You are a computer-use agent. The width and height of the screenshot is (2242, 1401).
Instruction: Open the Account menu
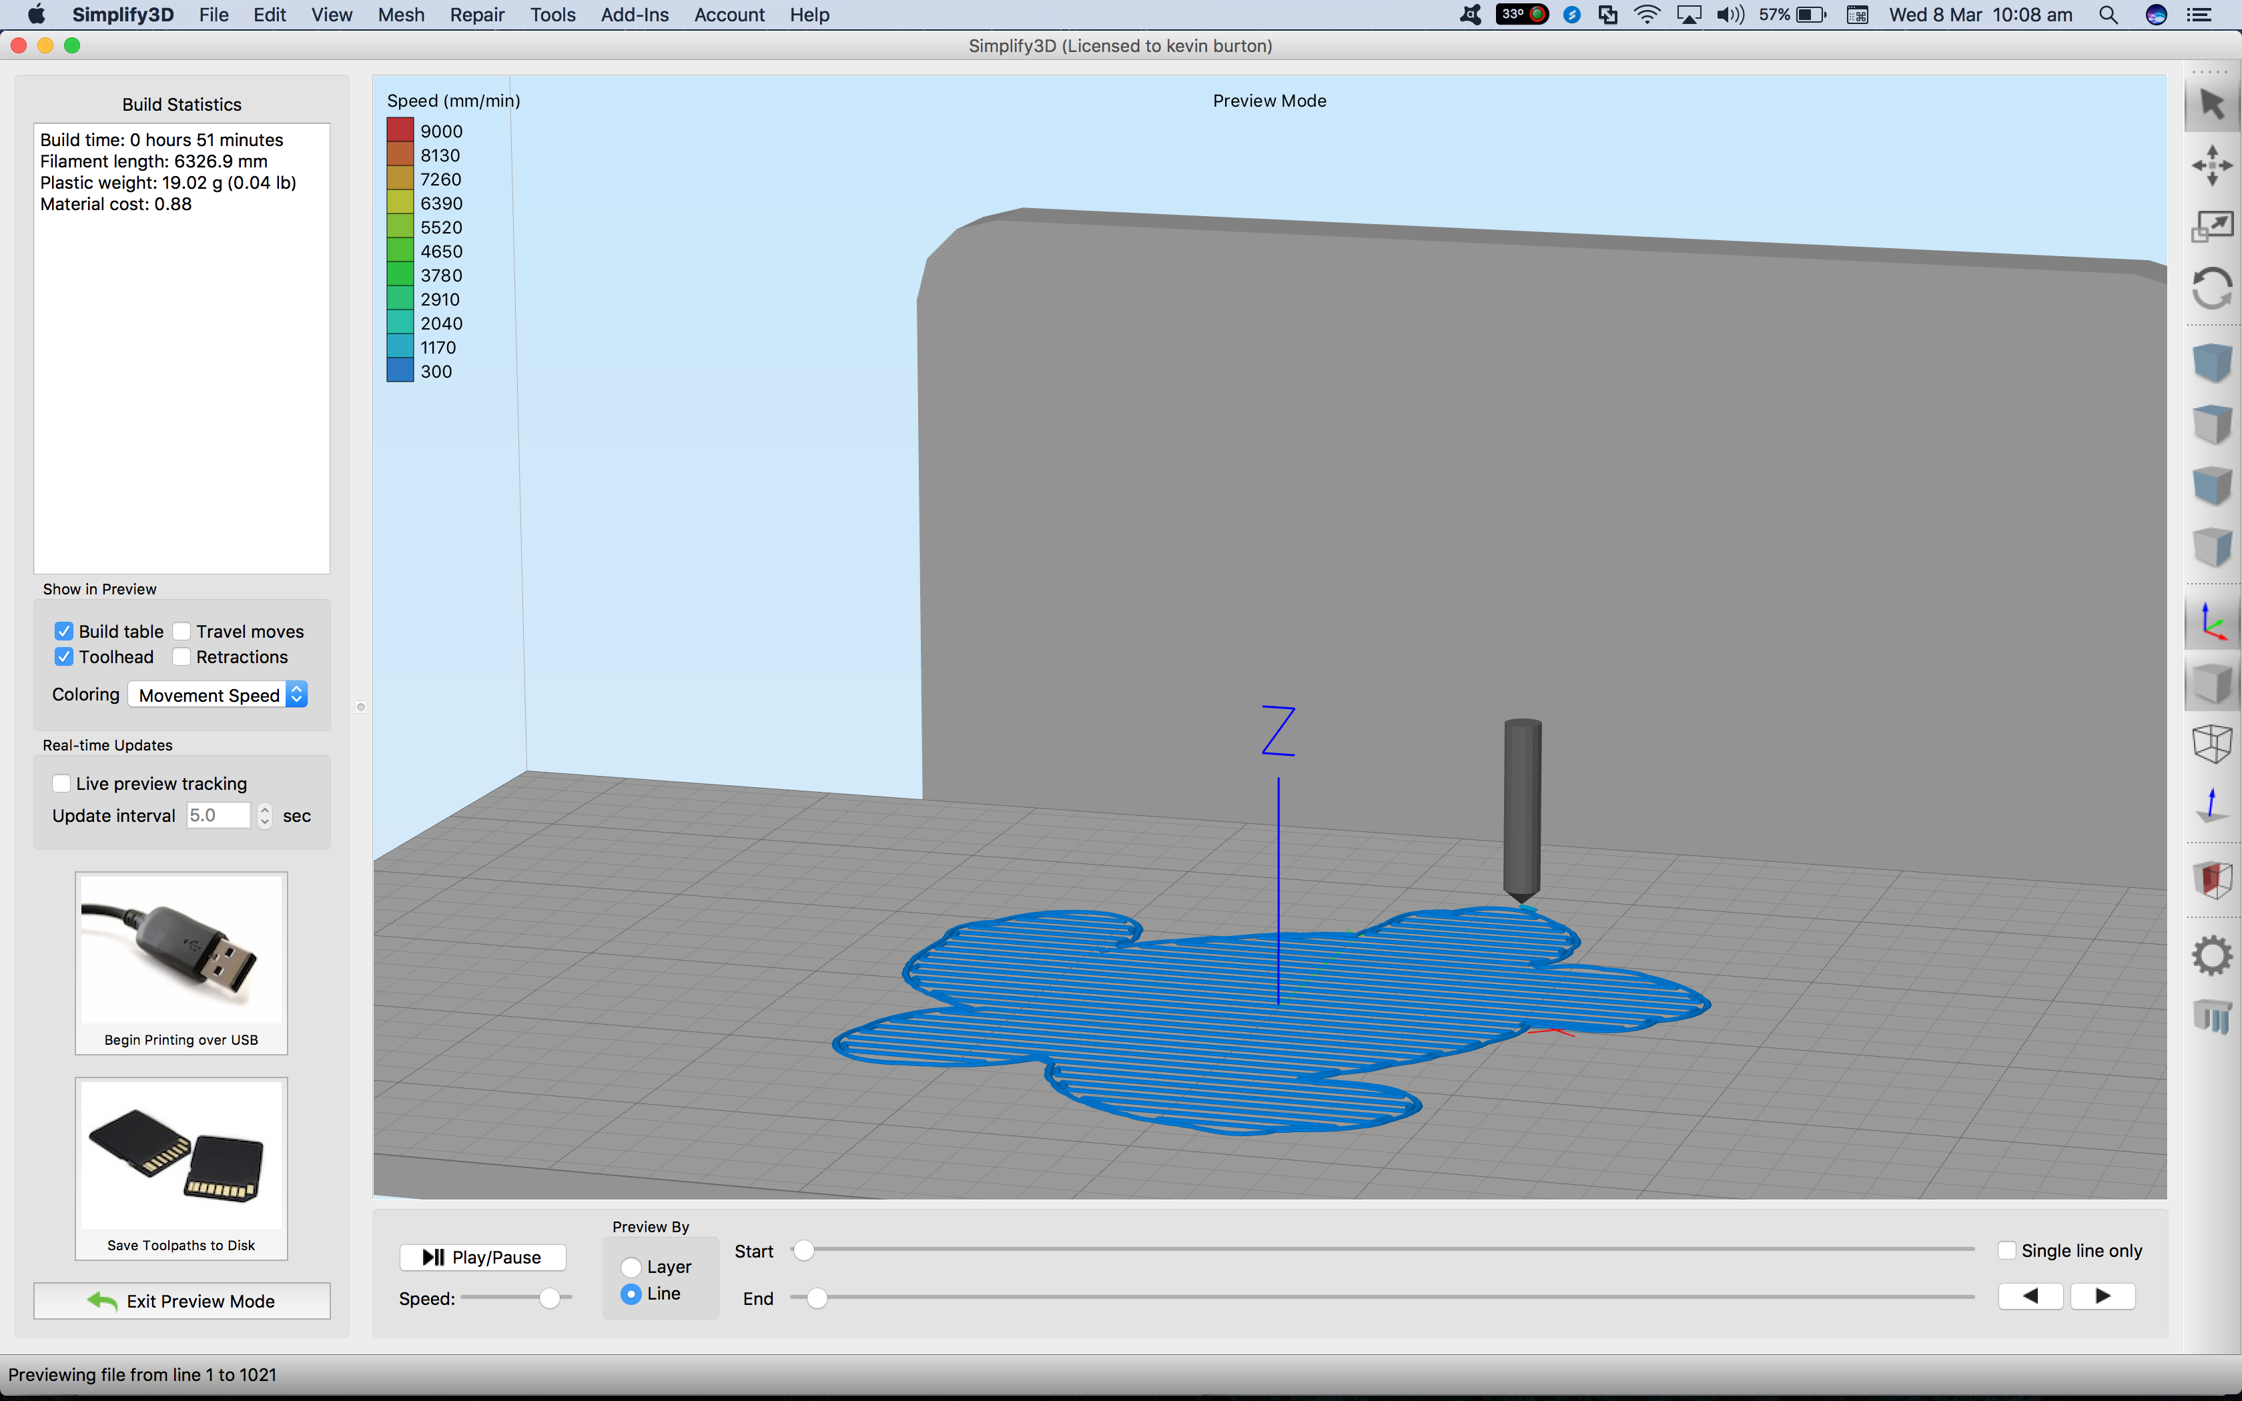(x=729, y=15)
